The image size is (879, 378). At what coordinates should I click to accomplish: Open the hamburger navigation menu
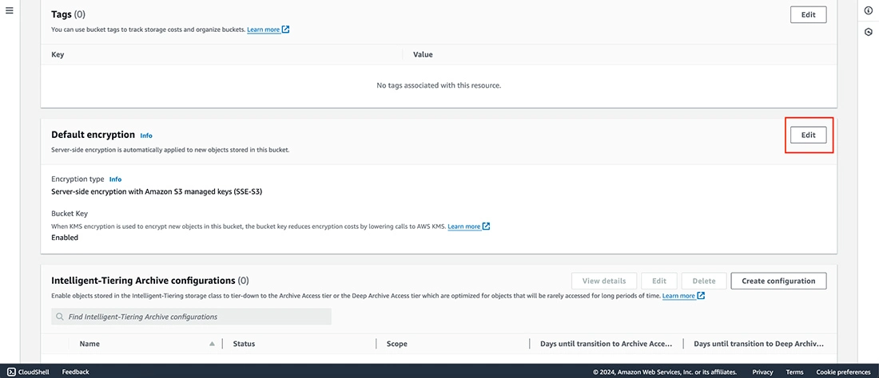10,10
